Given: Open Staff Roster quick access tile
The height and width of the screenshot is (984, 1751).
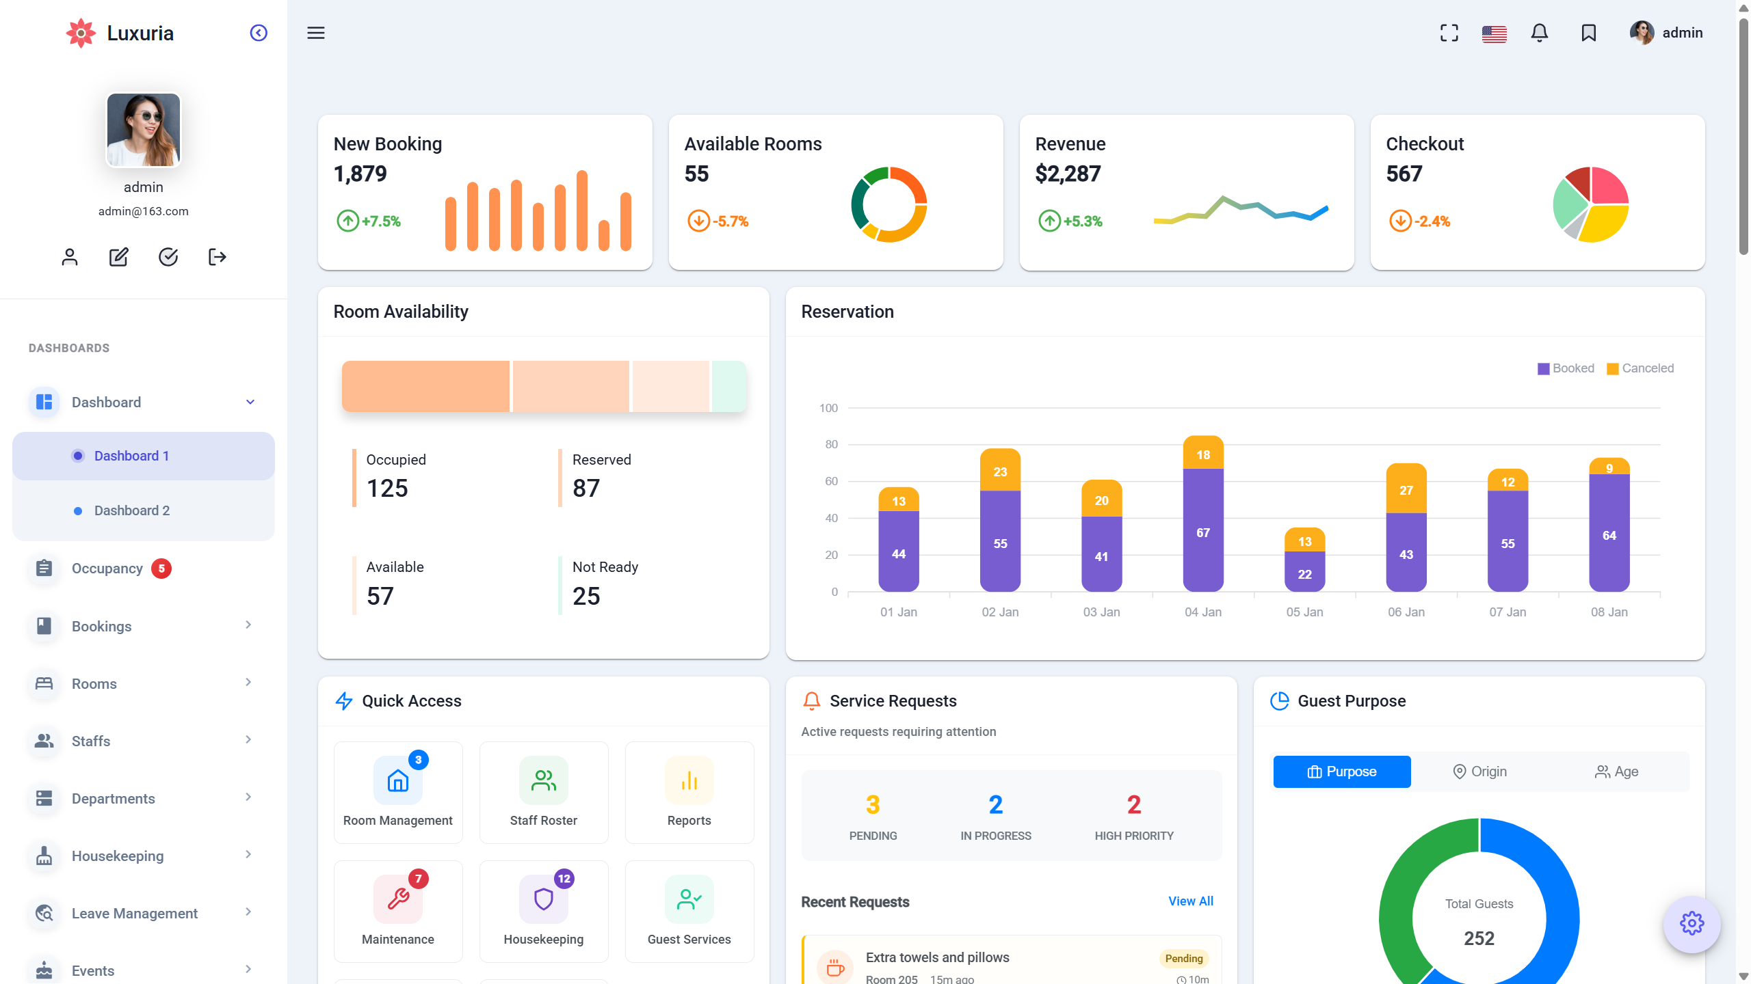Looking at the screenshot, I should click(x=544, y=793).
